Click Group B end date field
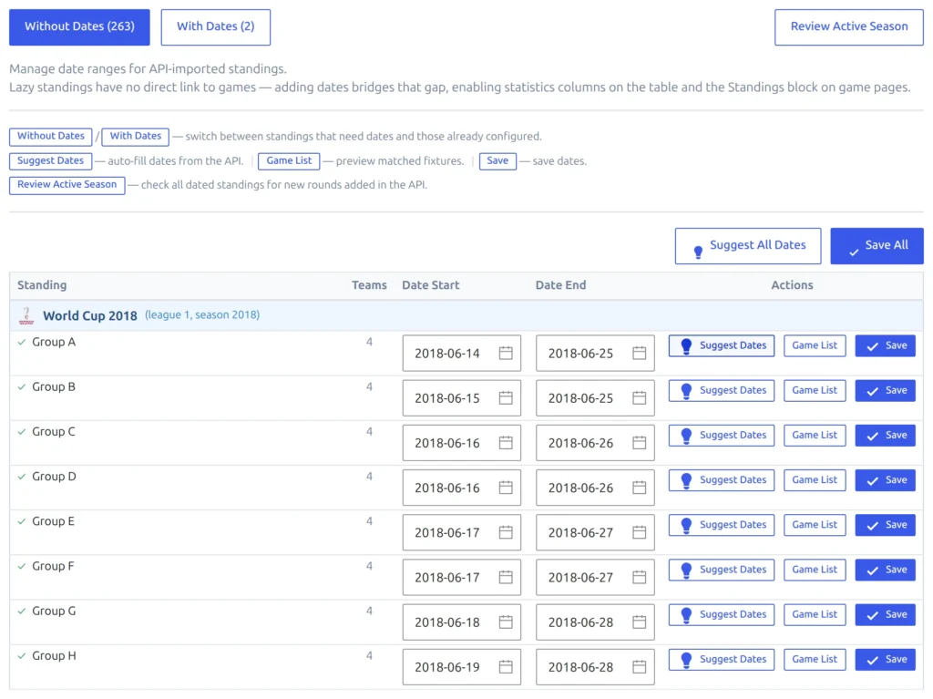Screen dimensions: 933x699 coord(595,397)
